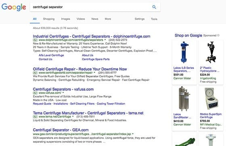The width and height of the screenshot is (226, 146).
Task: Click the blue search magnifier icon
Action: 154,7
